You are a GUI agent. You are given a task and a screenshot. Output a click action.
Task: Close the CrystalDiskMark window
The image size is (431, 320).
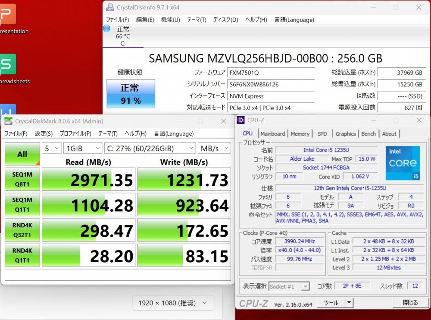[224, 121]
